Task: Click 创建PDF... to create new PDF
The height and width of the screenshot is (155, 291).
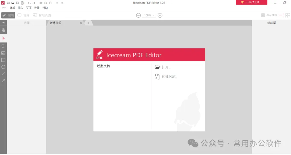Action: coord(166,77)
